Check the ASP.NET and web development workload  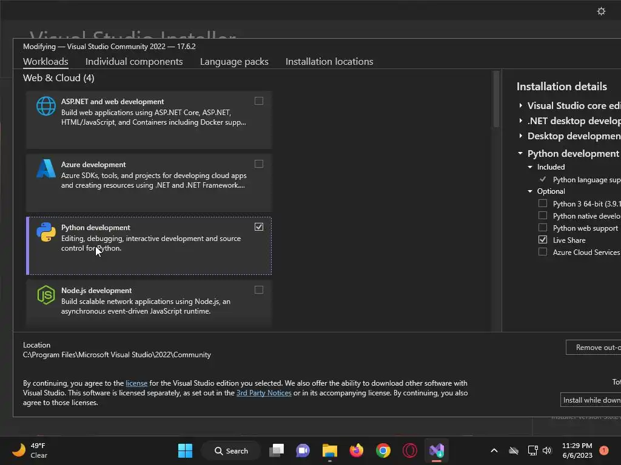(258, 101)
